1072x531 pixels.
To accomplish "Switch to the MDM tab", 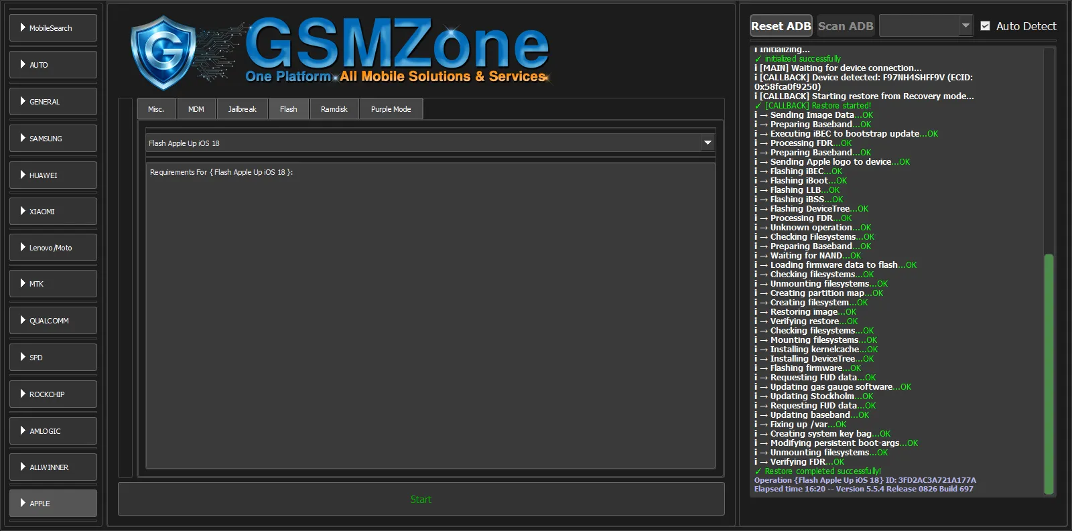I will click(x=196, y=109).
